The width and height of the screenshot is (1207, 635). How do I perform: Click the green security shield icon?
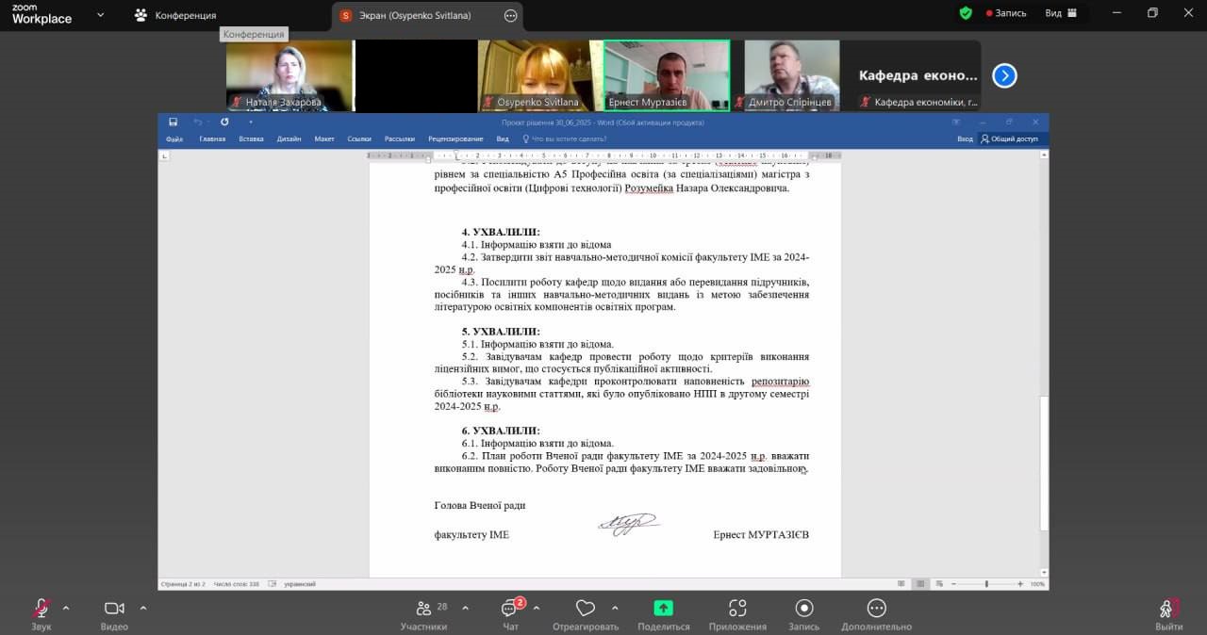click(965, 13)
